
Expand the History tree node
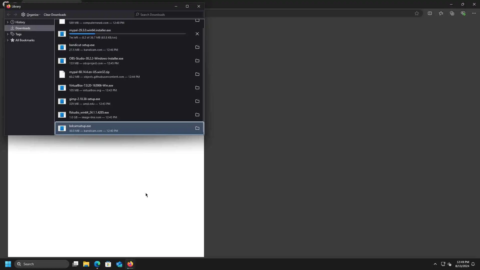(x=7, y=22)
